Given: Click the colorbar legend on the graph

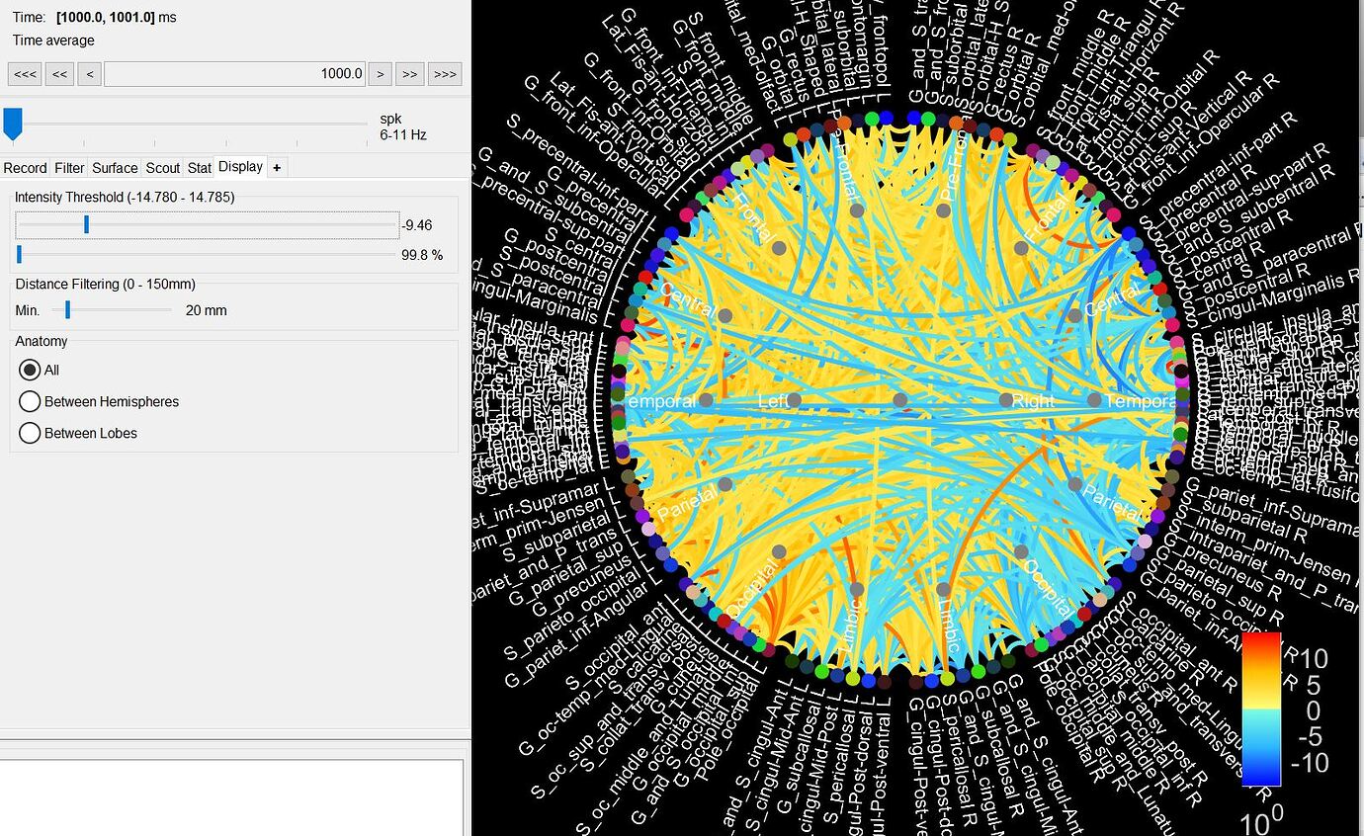Looking at the screenshot, I should click(1261, 709).
